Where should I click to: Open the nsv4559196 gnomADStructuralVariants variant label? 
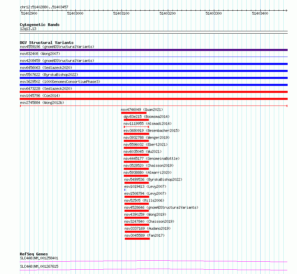tap(57, 47)
